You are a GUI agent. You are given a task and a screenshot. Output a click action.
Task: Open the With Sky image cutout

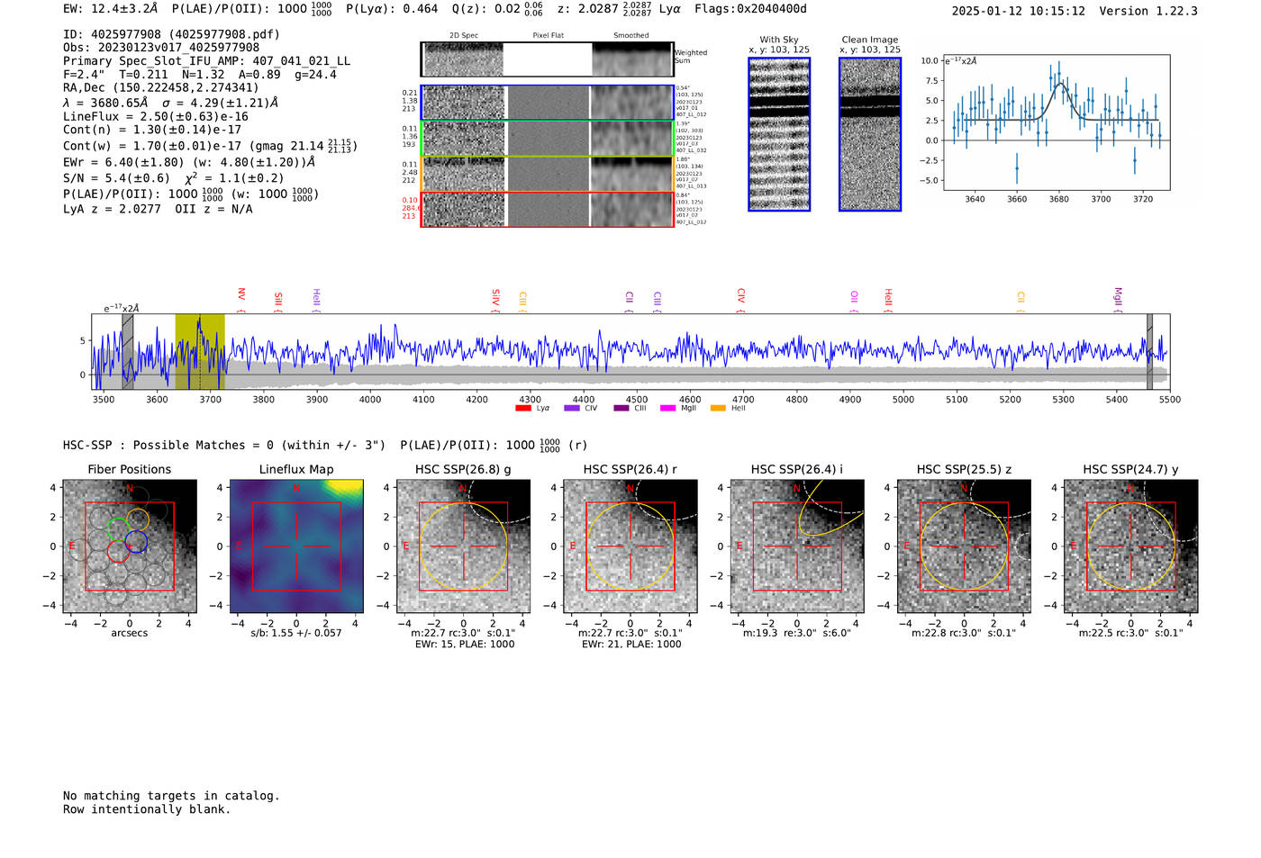pos(779,134)
